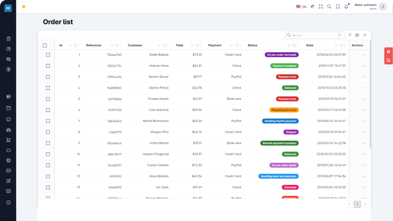This screenshot has width=393, height=221.
Task: Check the row for Dollie Bullock
Action: (x=48, y=55)
